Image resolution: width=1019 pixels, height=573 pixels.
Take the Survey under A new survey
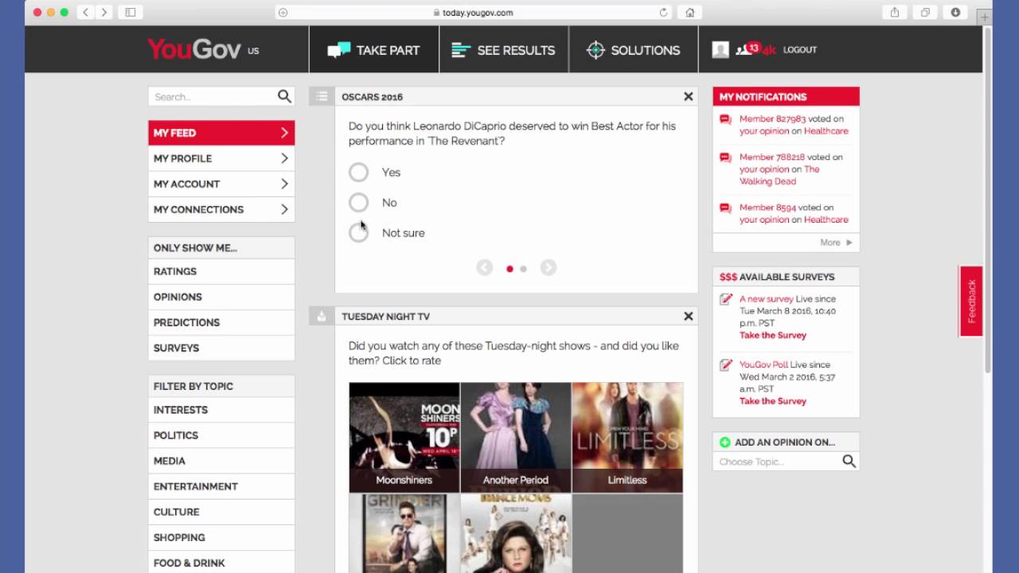pyautogui.click(x=772, y=335)
